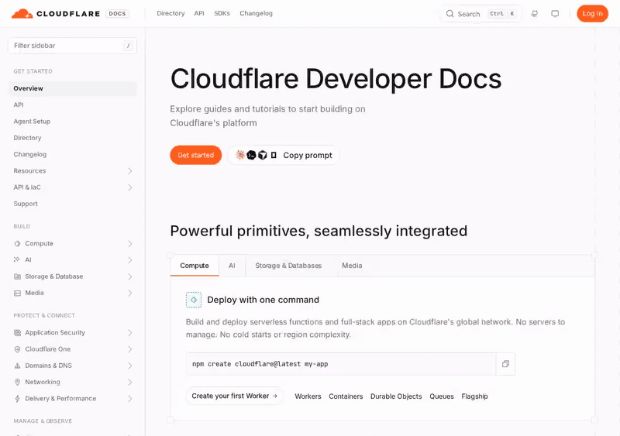
Task: Click the cube icon in Copy prompt
Action: [263, 155]
